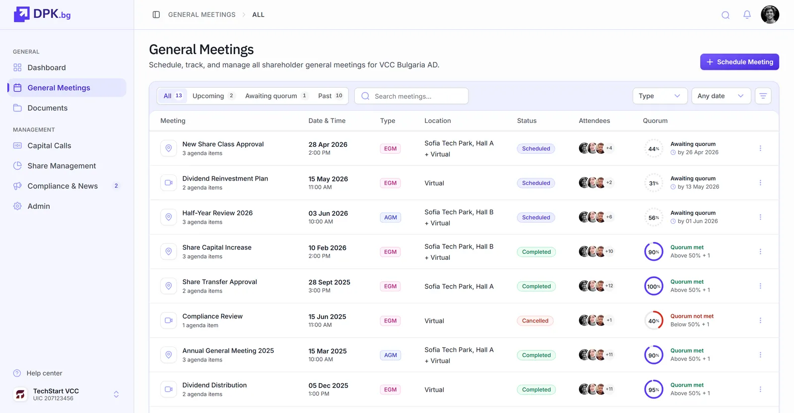Open attendees of Share Transfer Approval
Image resolution: width=794 pixels, height=413 pixels.
(x=596, y=286)
